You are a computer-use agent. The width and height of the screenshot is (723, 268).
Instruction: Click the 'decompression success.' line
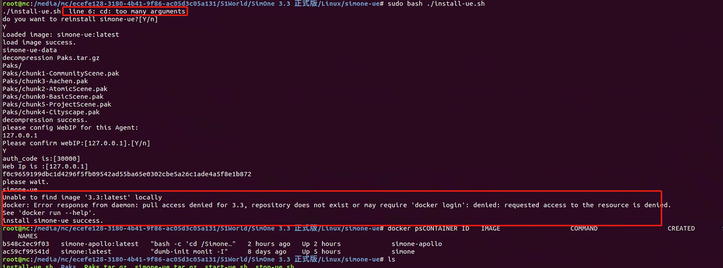pos(45,120)
